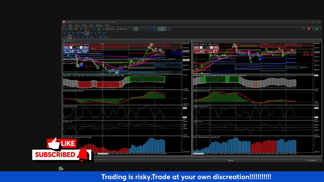Viewport: 324px width, 182px height.
Task: Click the Default profile in status bar
Action: point(231,161)
